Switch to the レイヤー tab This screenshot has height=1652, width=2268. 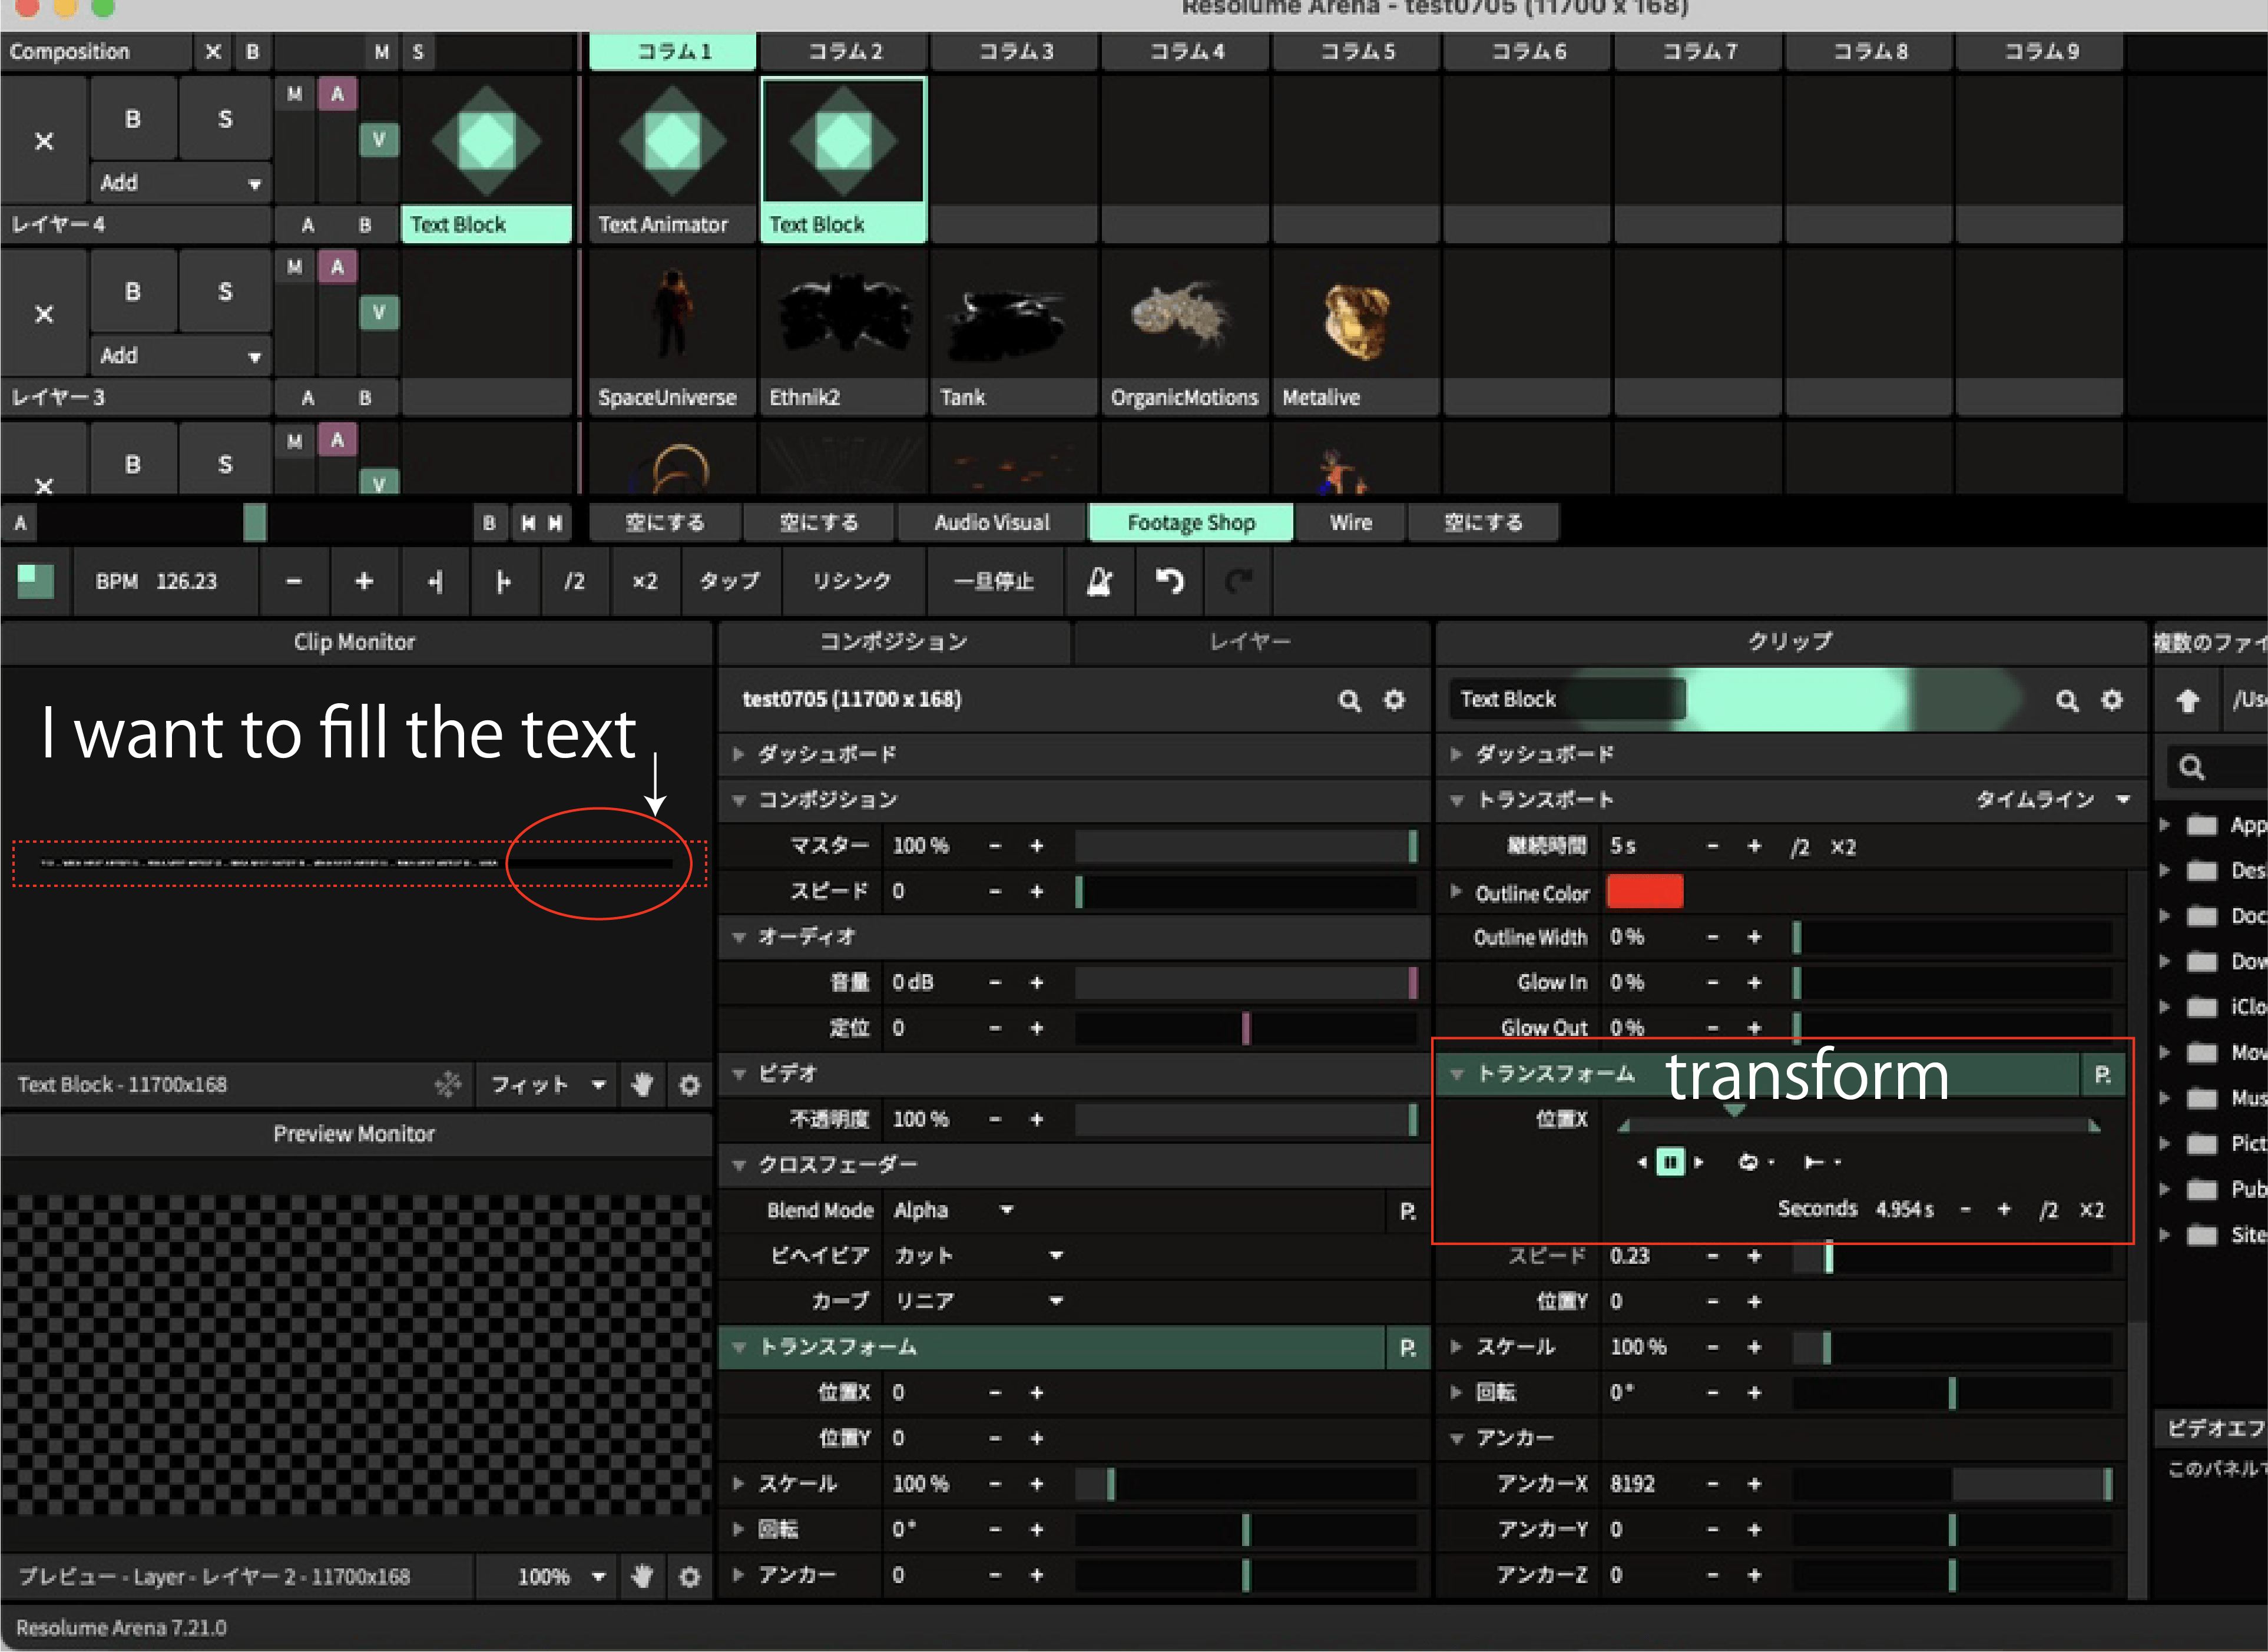point(1250,642)
